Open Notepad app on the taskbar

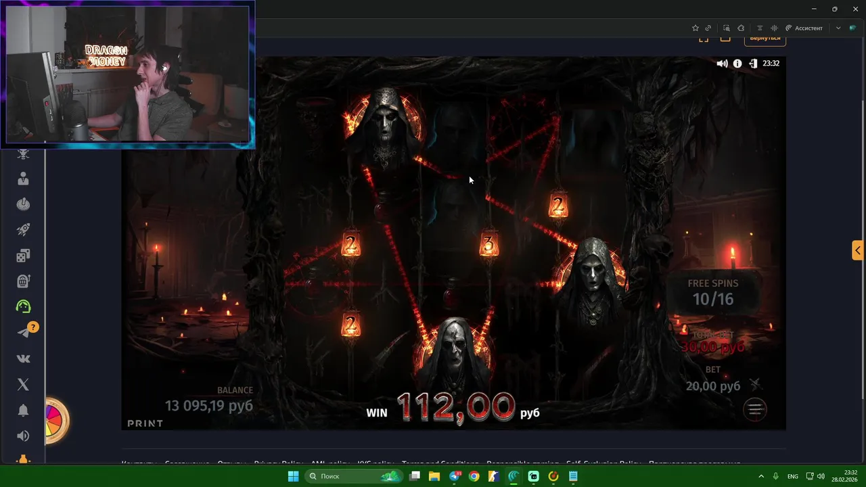point(573,476)
